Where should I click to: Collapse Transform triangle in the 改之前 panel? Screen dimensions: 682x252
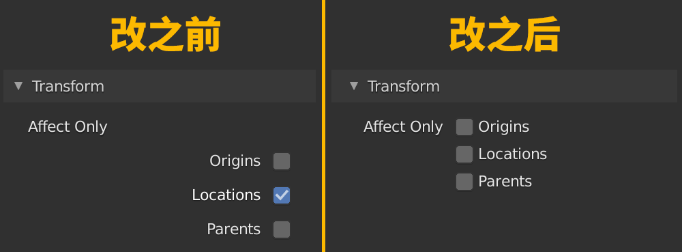click(18, 86)
